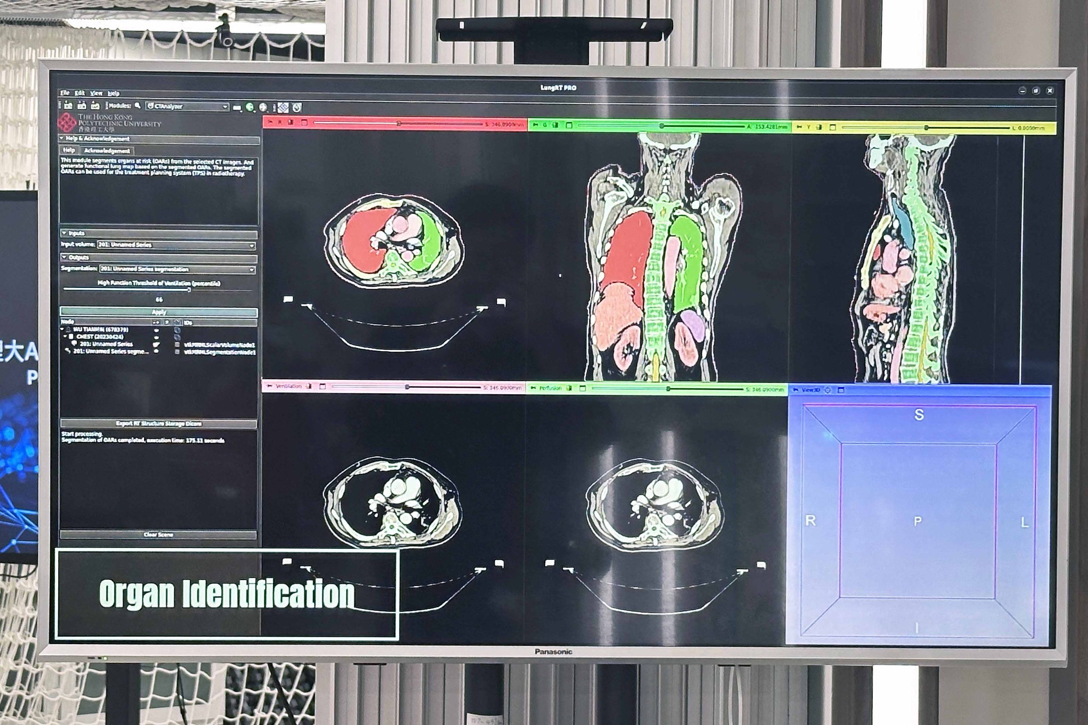Click the pin icon on yellow slice bar
This screenshot has height=725, width=1088.
[799, 127]
